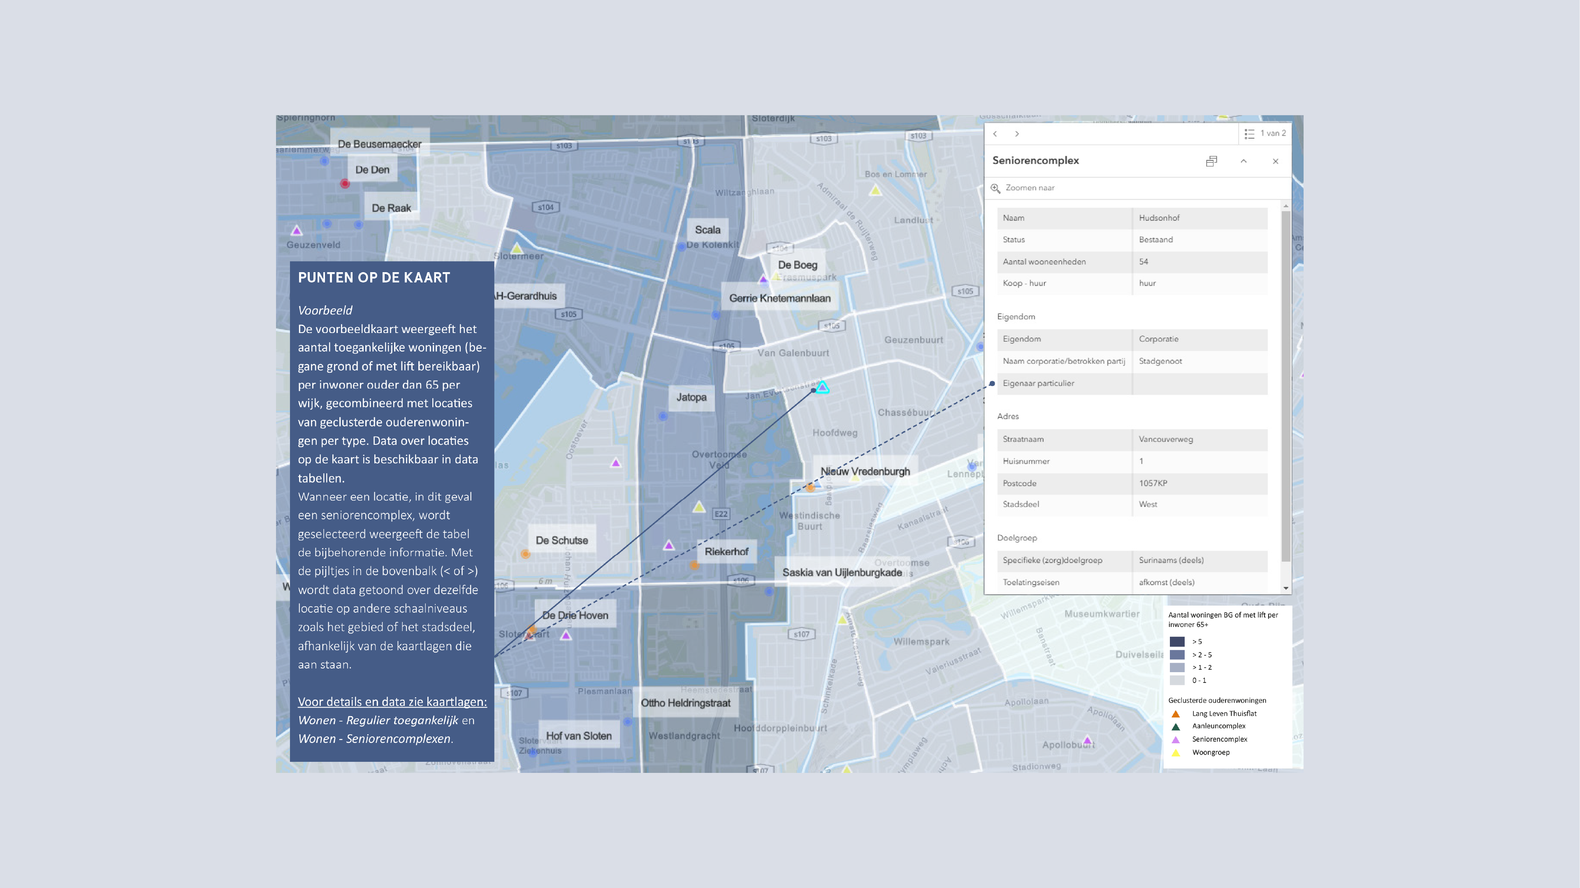The width and height of the screenshot is (1580, 888).
Task: Select the highlighted cyan triangle marker
Action: pyautogui.click(x=823, y=387)
